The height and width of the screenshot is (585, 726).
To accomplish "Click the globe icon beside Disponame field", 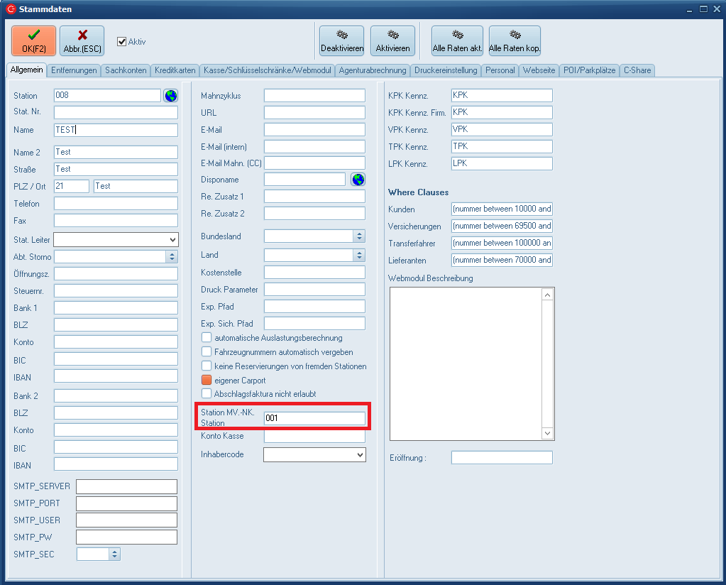I will 358,180.
